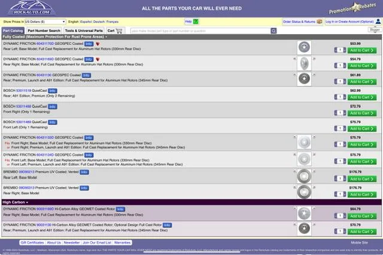Open the Tools & Universal Parts tab

[84, 30]
